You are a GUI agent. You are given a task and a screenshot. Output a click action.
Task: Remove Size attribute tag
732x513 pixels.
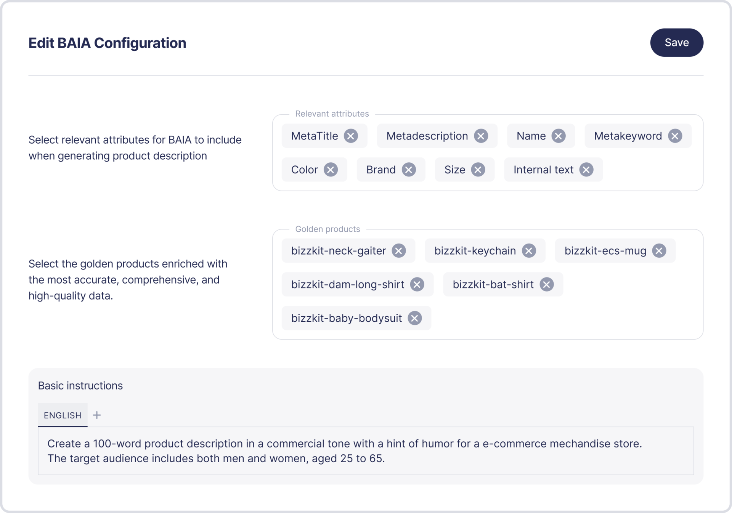click(479, 170)
